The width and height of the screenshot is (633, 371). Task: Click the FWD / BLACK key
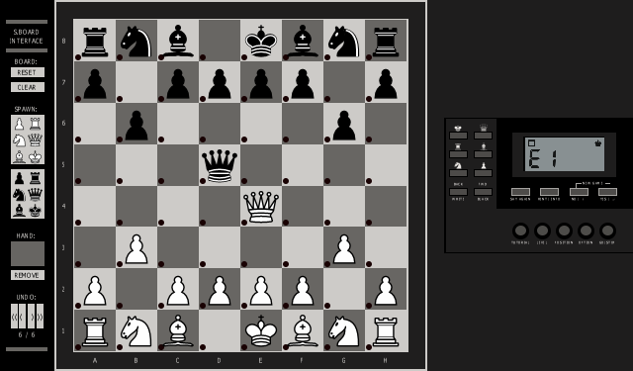pos(483,192)
